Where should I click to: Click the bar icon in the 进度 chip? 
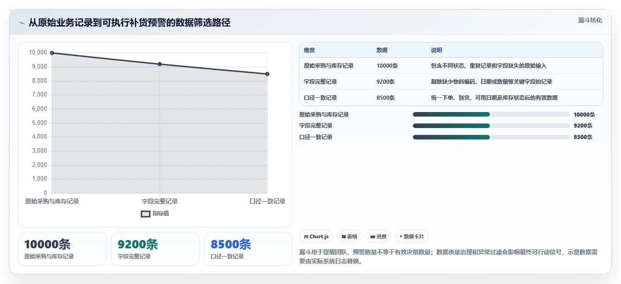click(x=373, y=237)
